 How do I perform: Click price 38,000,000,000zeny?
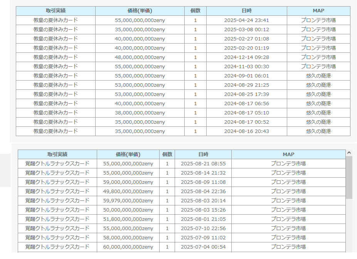click(x=140, y=113)
